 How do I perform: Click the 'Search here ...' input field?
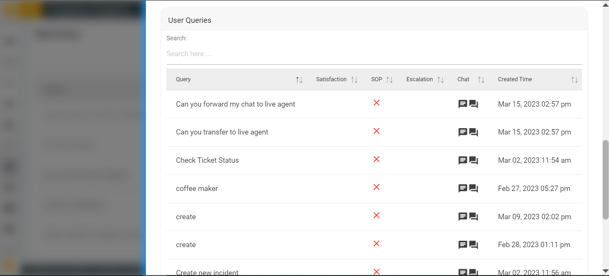[x=374, y=54]
